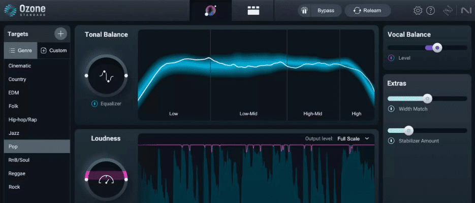Open the Output level Full Scale dropdown
Screen dimensions: 475x203
pos(353,139)
